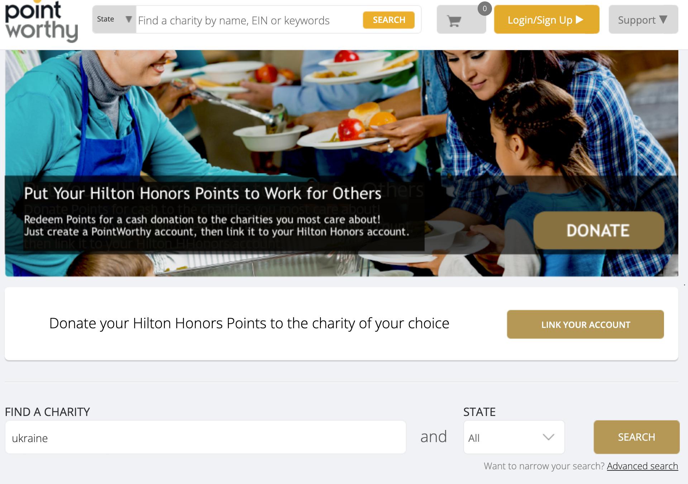Image resolution: width=688 pixels, height=484 pixels.
Task: Click the Support menu triangle arrow
Action: (663, 19)
